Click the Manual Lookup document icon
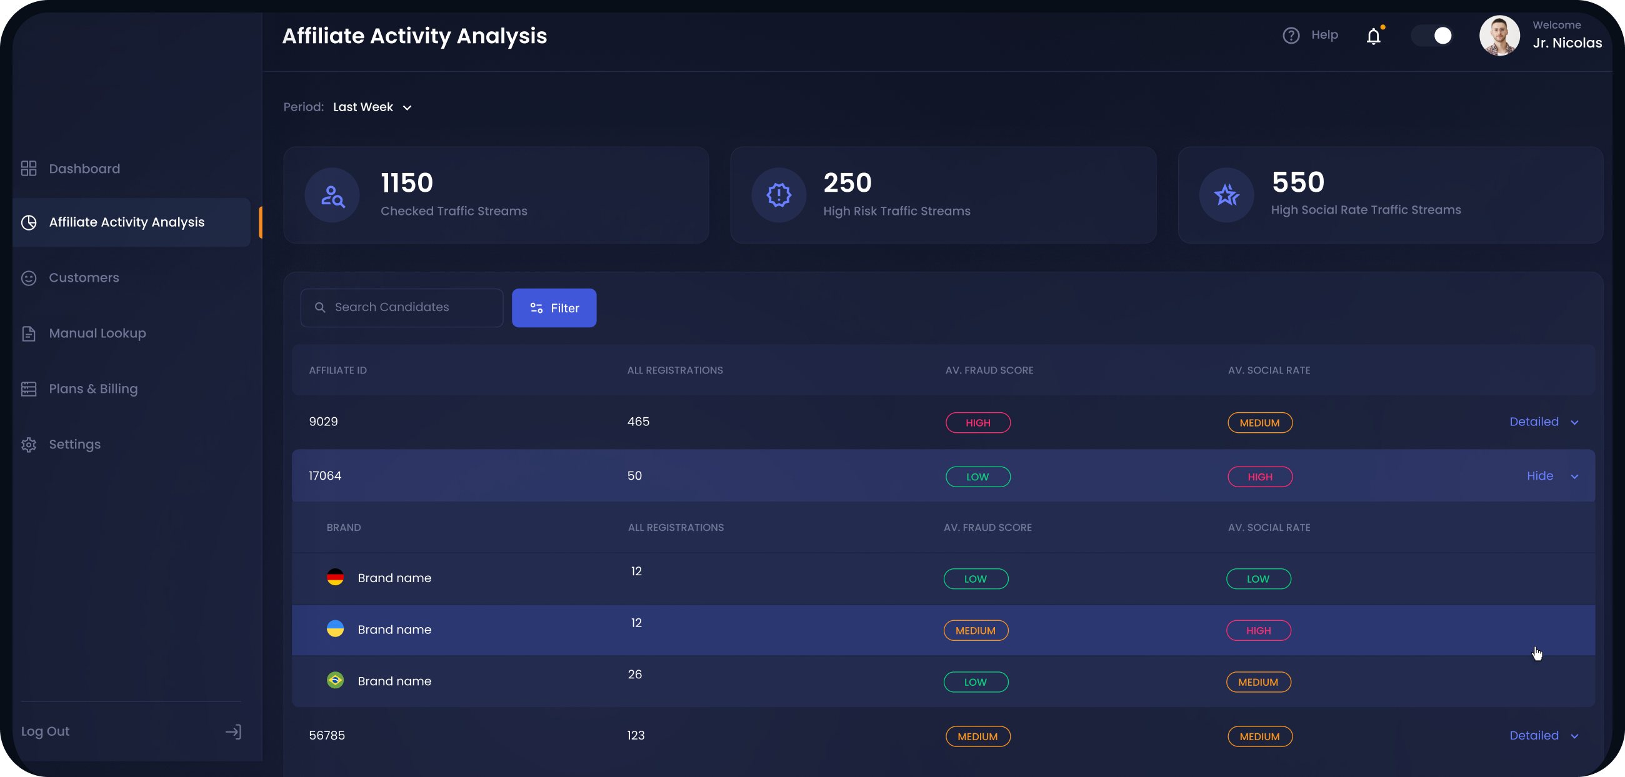Screen dimensions: 1625x777 pyautogui.click(x=29, y=333)
